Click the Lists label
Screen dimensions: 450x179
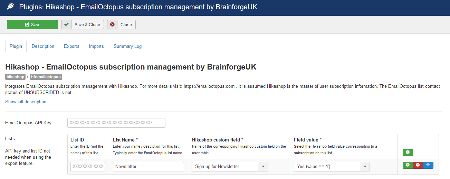pyautogui.click(x=10, y=138)
